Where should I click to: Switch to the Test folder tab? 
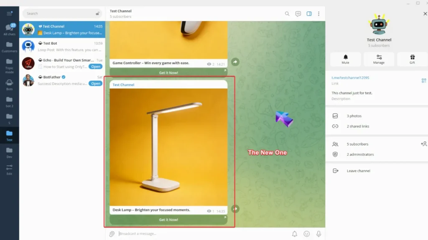tap(9, 135)
